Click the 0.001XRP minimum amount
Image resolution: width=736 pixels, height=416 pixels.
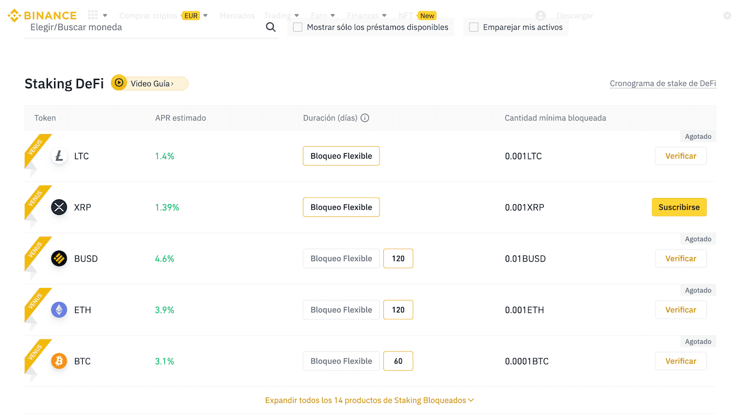524,207
